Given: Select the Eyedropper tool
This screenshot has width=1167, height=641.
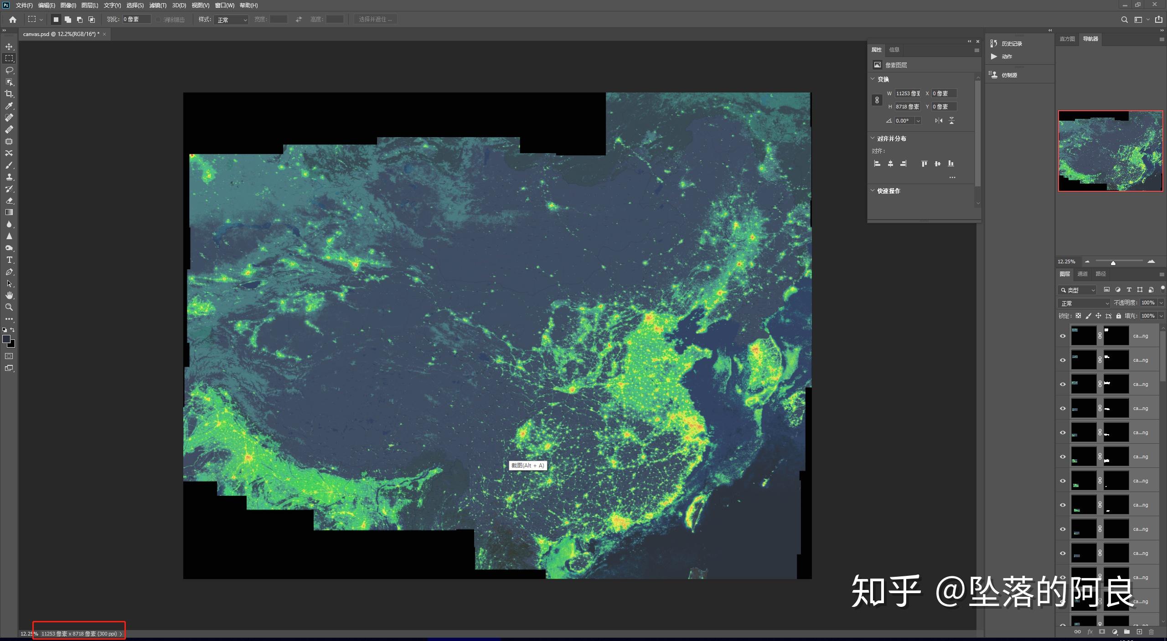Looking at the screenshot, I should (x=9, y=106).
